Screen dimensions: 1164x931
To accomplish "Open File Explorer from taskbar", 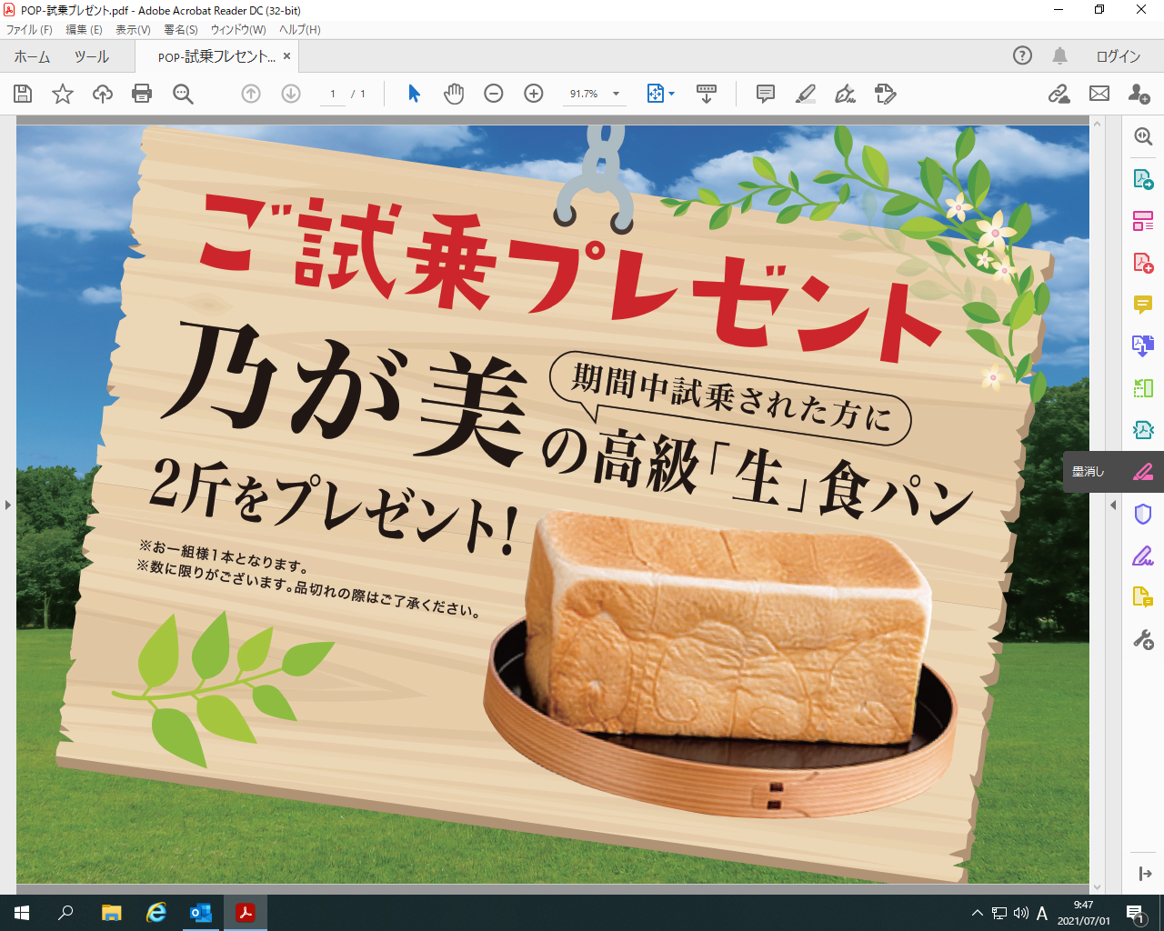I will [x=111, y=913].
